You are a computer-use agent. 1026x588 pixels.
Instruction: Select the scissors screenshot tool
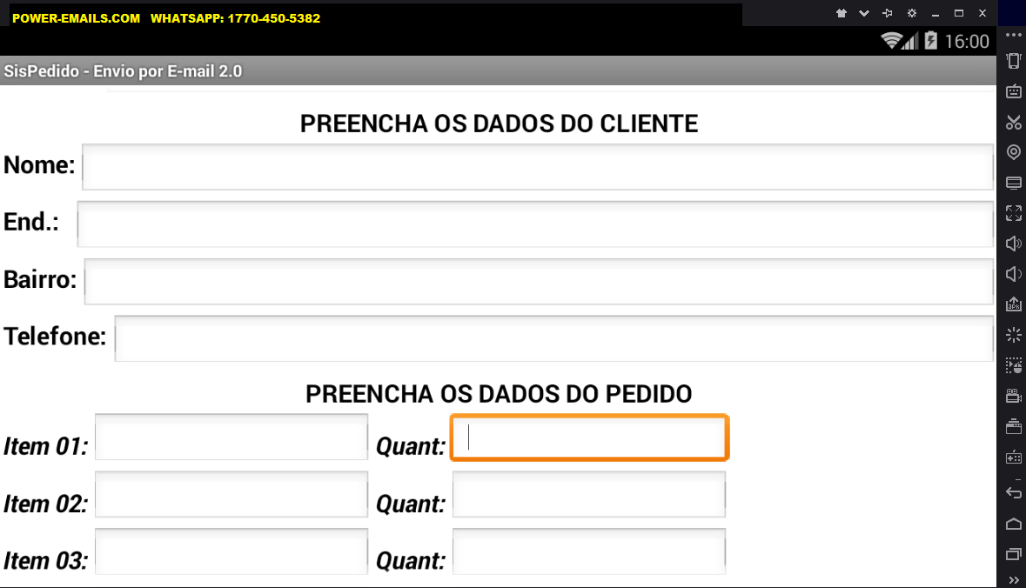(1014, 122)
